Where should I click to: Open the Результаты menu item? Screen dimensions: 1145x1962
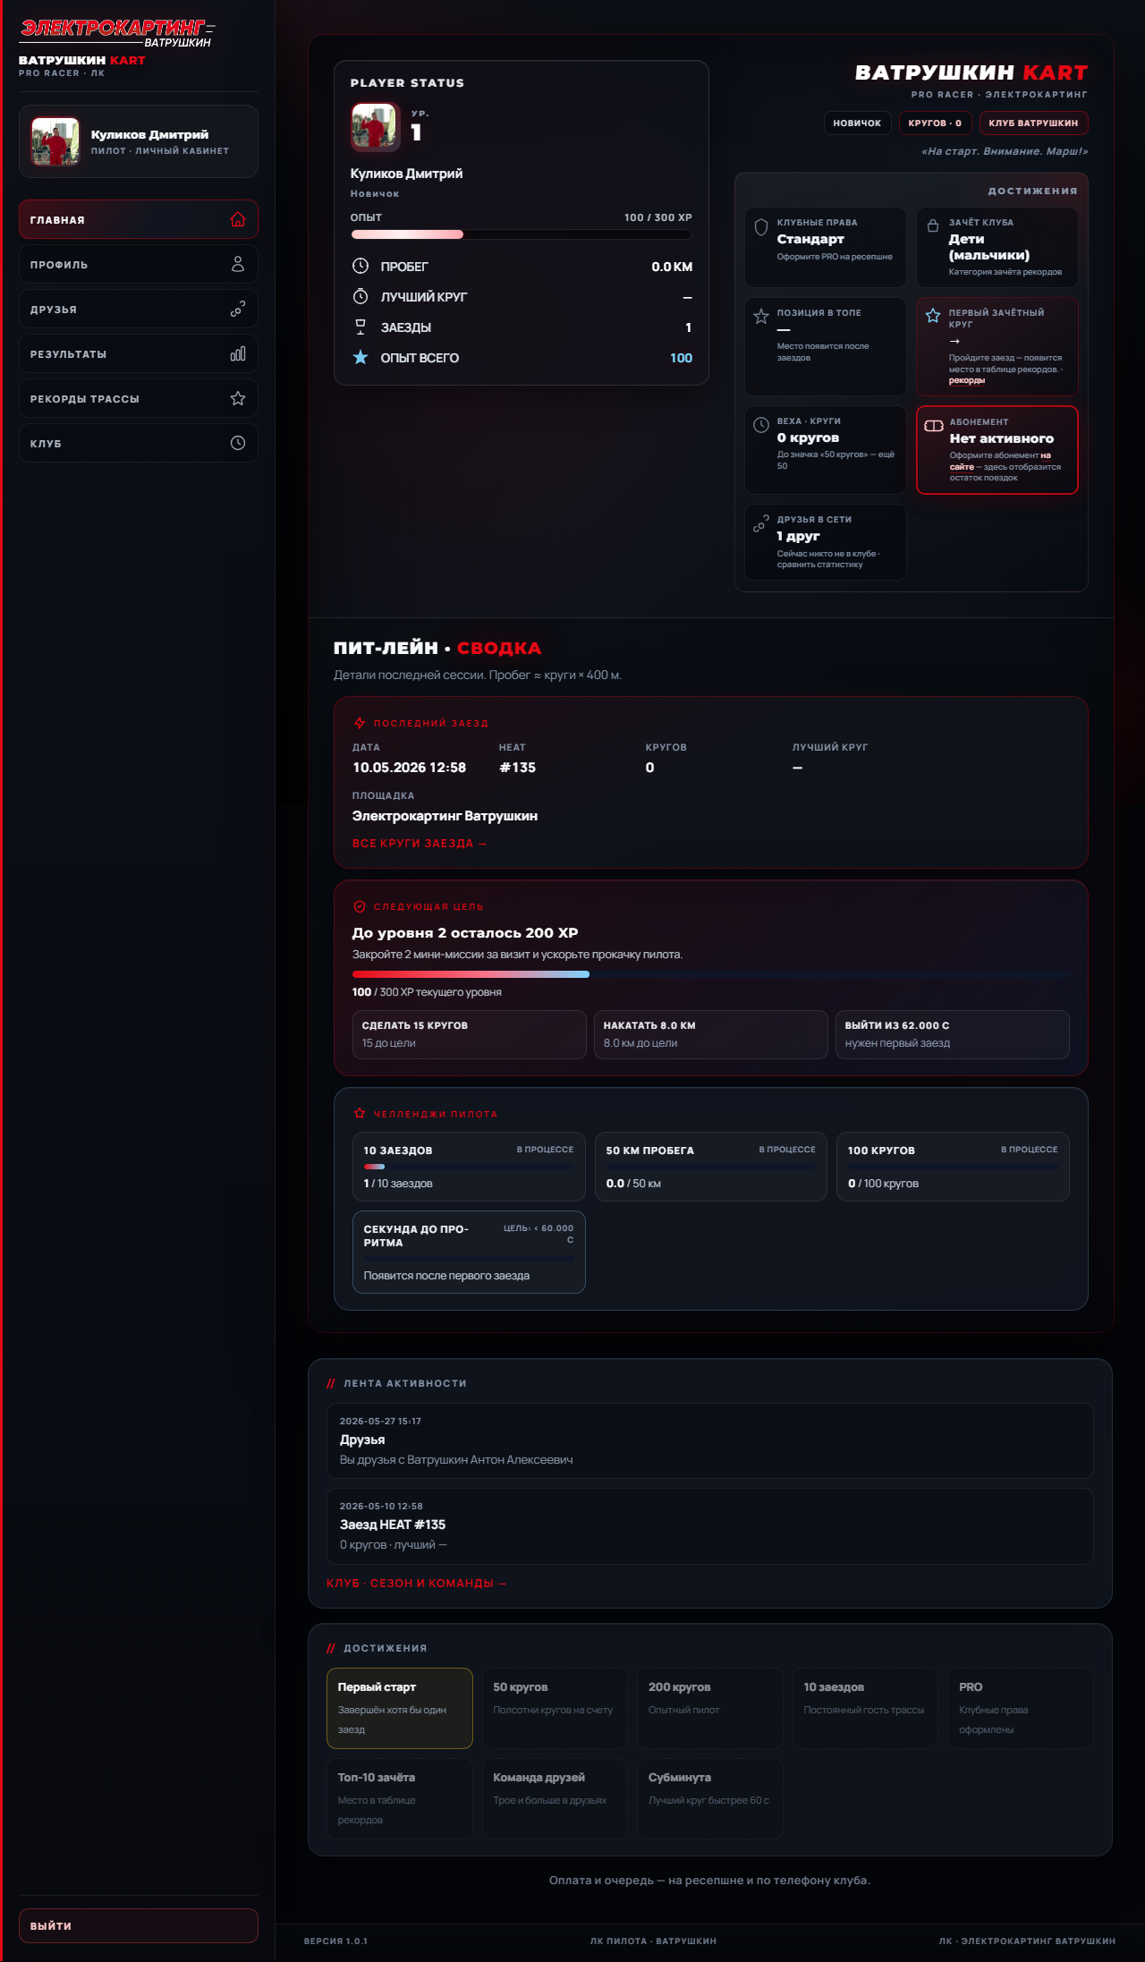coord(139,353)
